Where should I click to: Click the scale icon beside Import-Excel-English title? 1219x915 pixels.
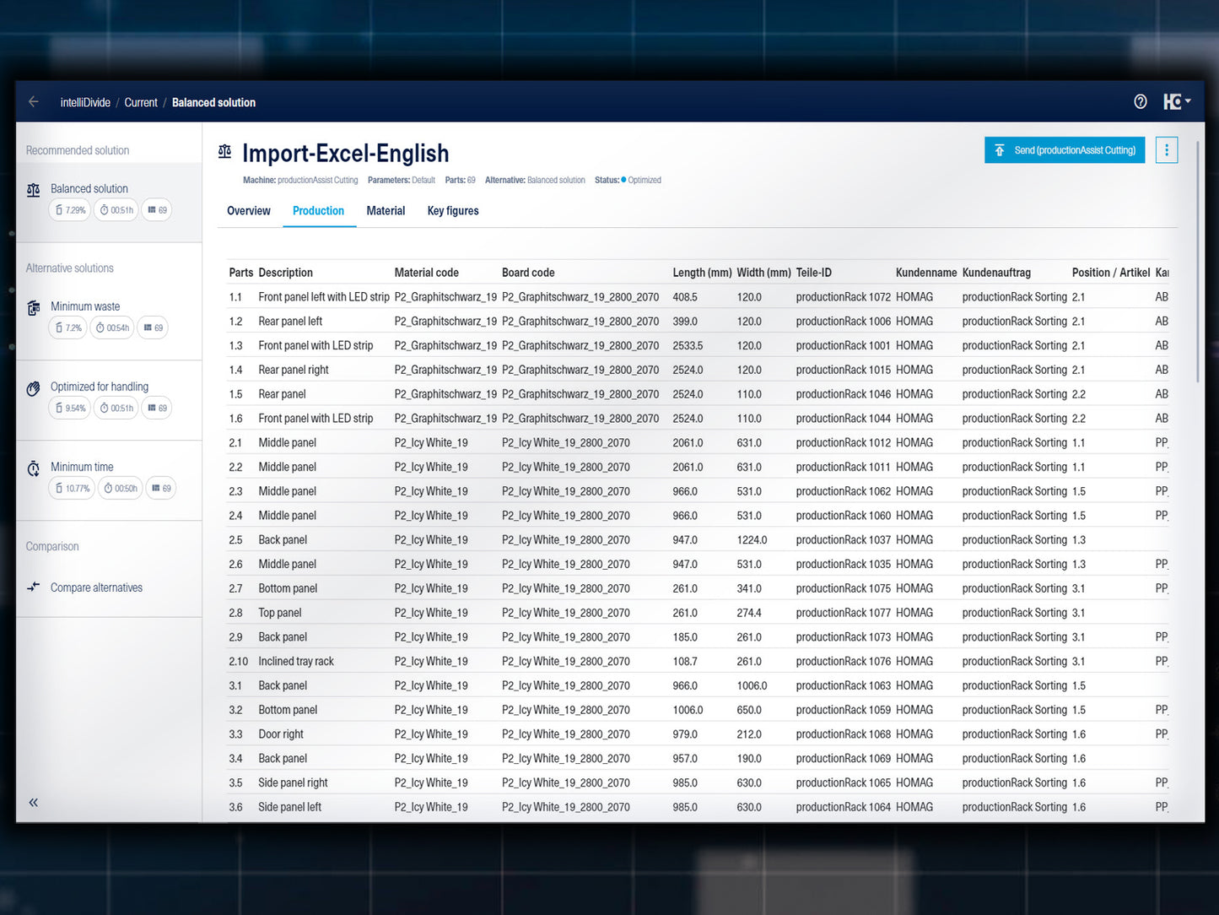[224, 152]
